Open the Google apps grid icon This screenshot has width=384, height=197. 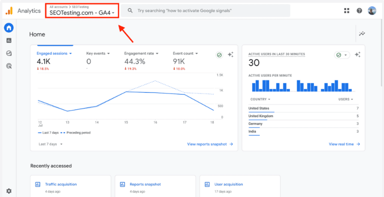(x=347, y=11)
